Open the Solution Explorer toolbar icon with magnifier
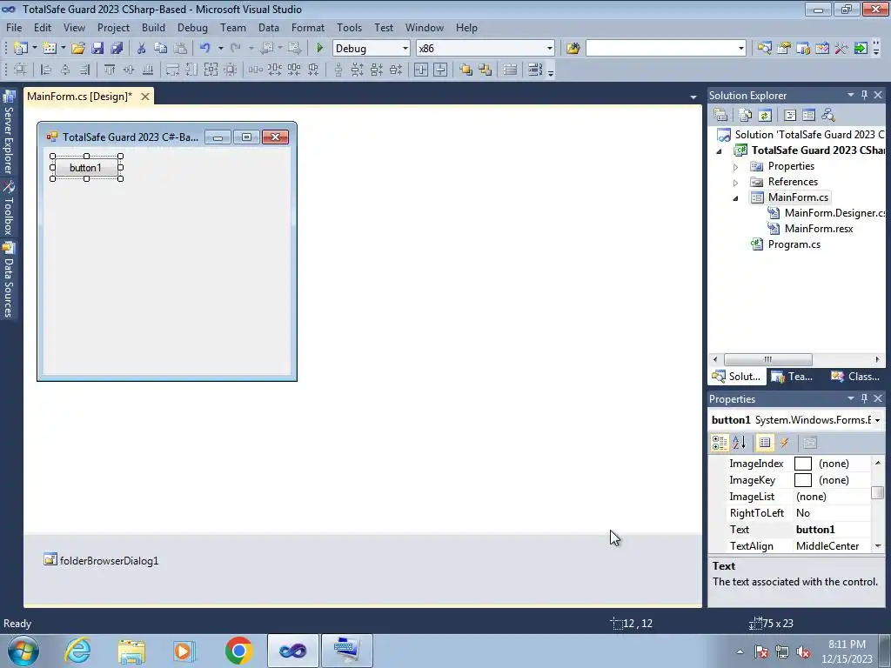 pyautogui.click(x=764, y=49)
